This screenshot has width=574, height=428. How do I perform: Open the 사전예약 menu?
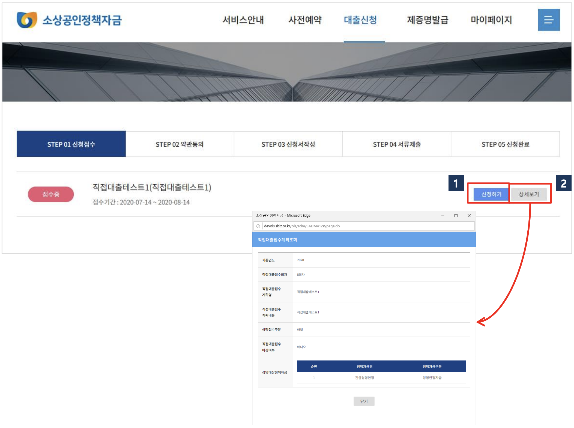(305, 20)
